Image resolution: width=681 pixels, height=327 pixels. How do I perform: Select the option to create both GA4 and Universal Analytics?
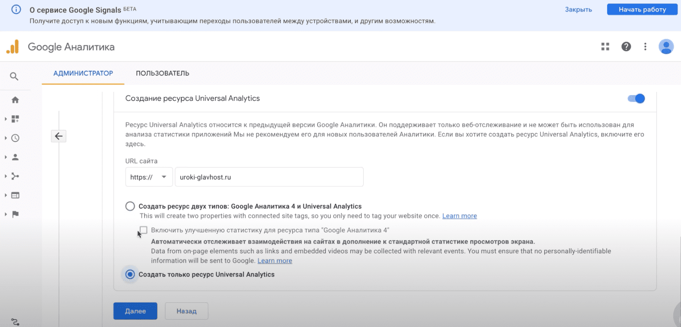coord(130,206)
